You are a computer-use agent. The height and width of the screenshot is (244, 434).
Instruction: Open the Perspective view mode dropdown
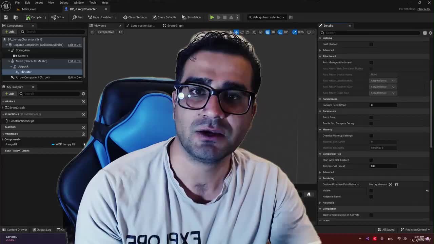106,32
